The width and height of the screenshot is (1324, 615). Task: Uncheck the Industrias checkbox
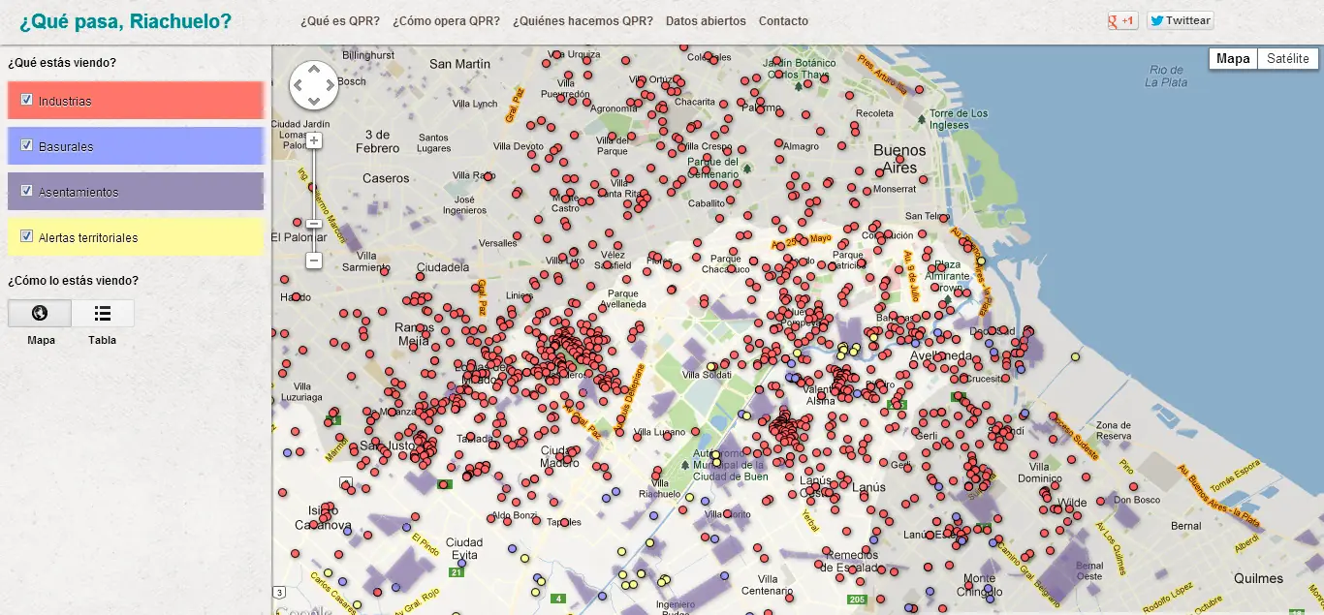tap(27, 100)
